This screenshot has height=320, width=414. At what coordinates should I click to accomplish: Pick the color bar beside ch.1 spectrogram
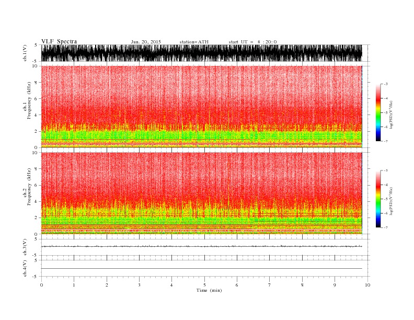point(378,112)
